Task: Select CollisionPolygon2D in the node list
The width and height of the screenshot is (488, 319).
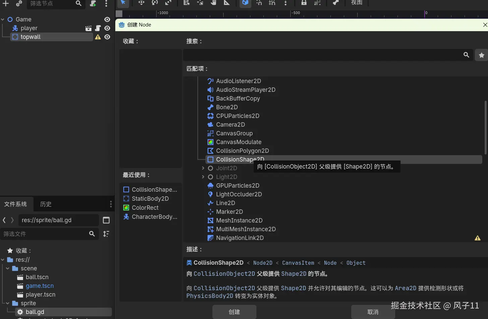Action: pos(243,151)
